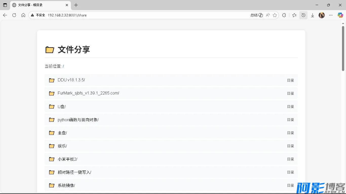Refresh the current page
The image size is (346, 194).
pyautogui.click(x=14, y=15)
